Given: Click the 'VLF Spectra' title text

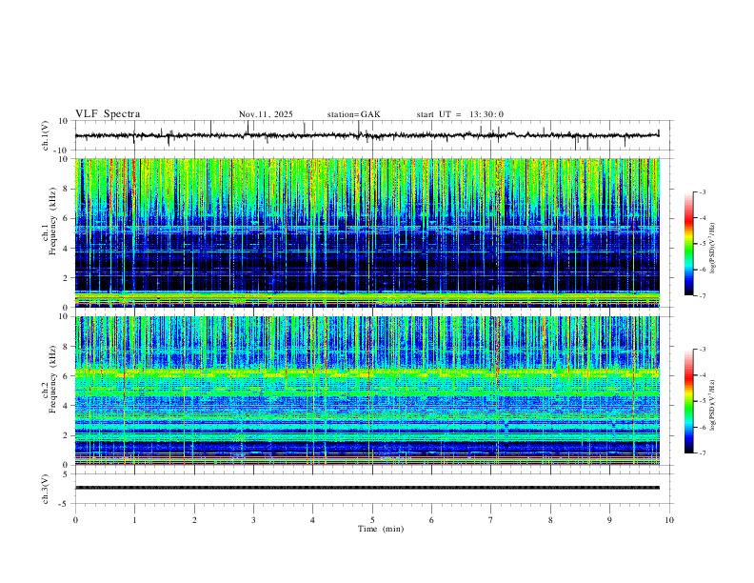Looking at the screenshot, I should (108, 114).
